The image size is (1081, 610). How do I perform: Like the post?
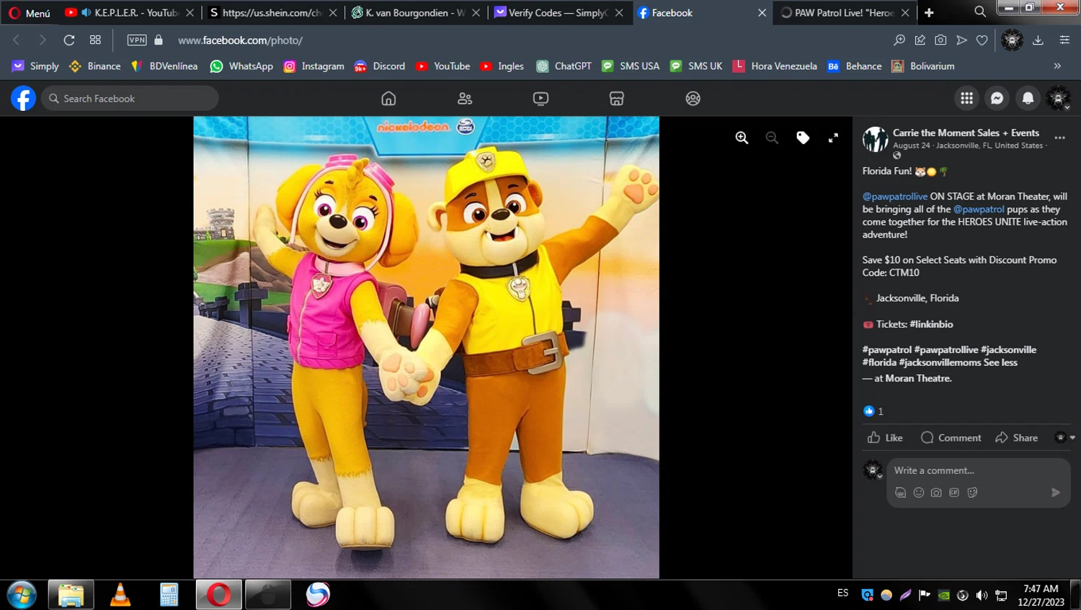pyautogui.click(x=885, y=438)
